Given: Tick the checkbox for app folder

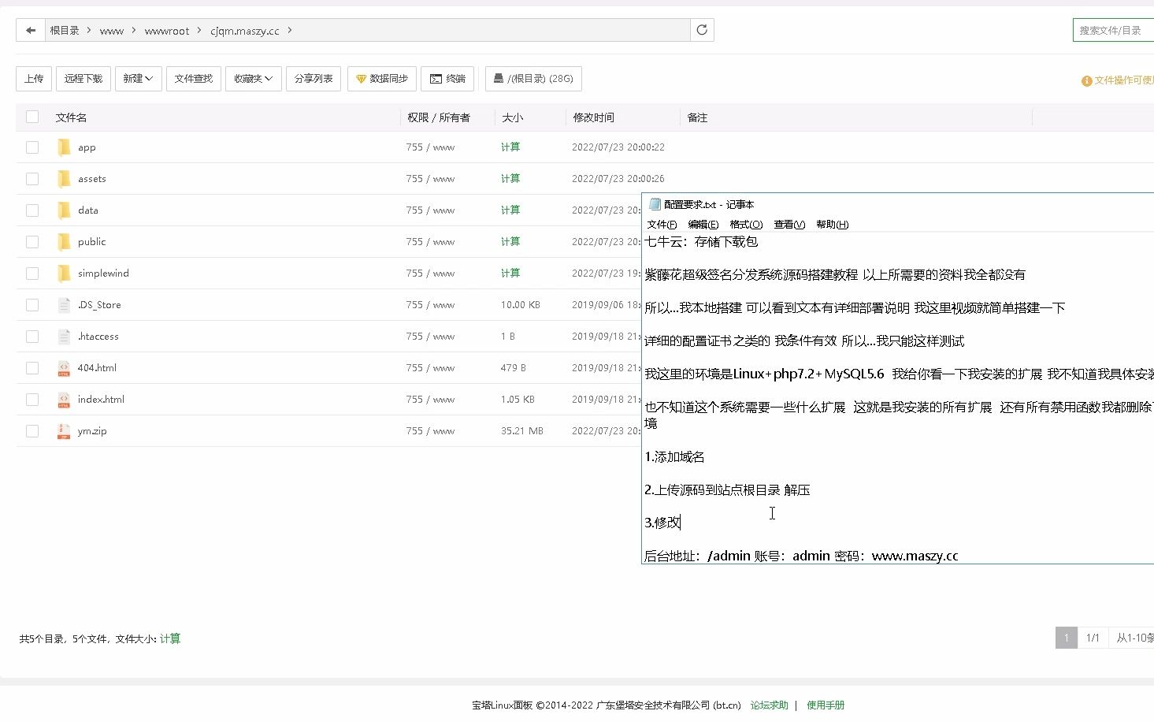Looking at the screenshot, I should [32, 147].
